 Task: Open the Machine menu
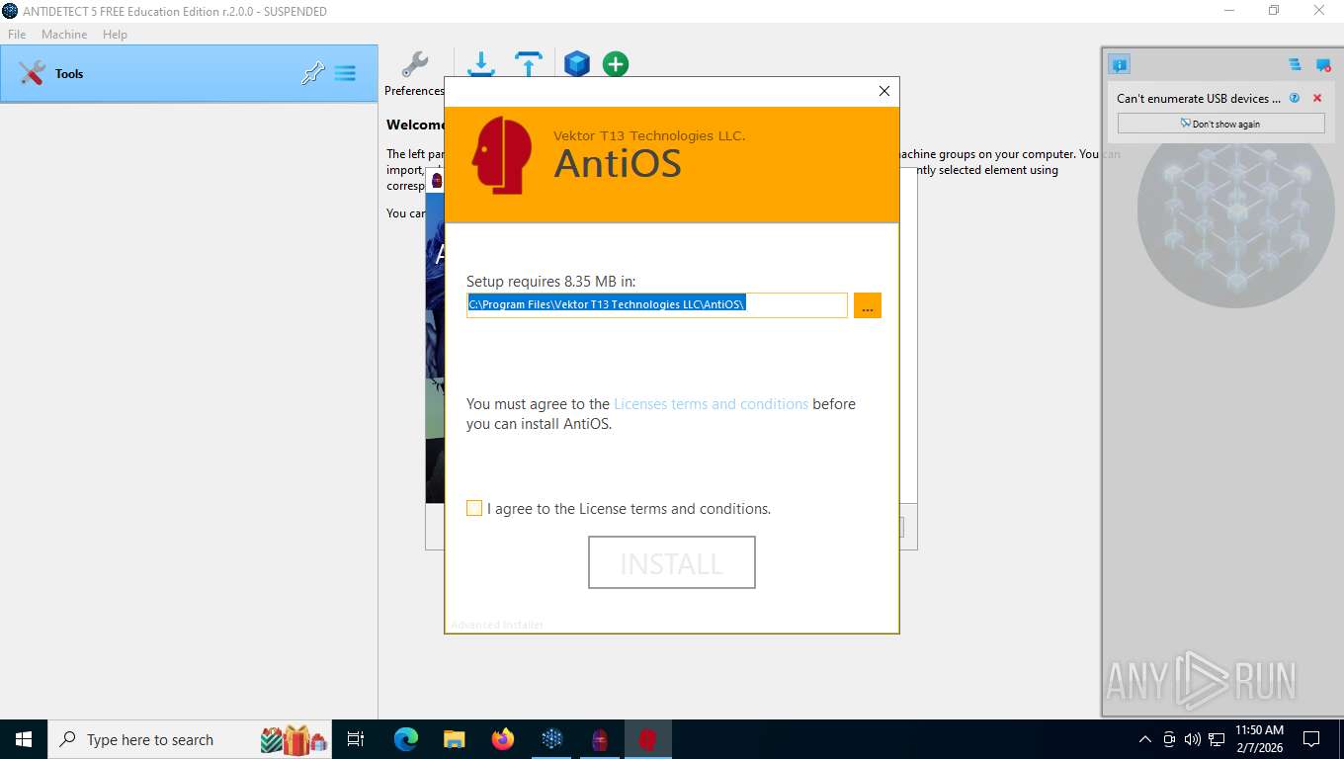[x=64, y=34]
